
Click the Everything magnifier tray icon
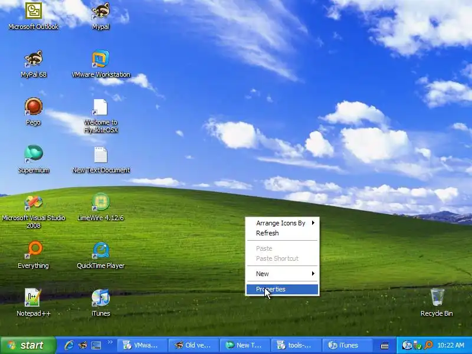point(428,345)
